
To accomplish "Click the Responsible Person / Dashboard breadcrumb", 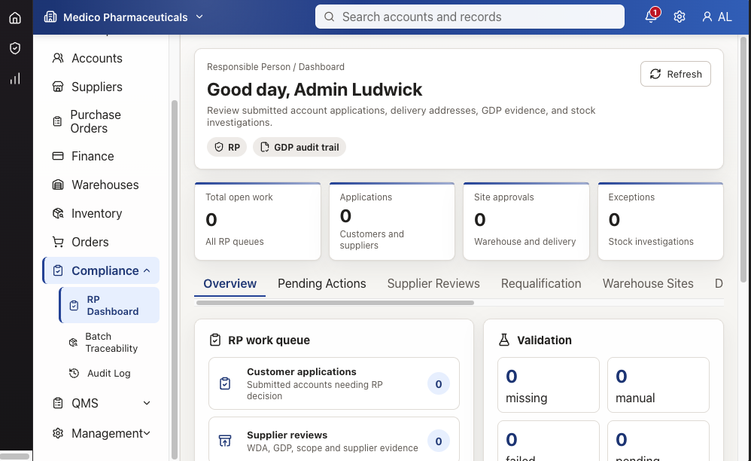I will [275, 66].
